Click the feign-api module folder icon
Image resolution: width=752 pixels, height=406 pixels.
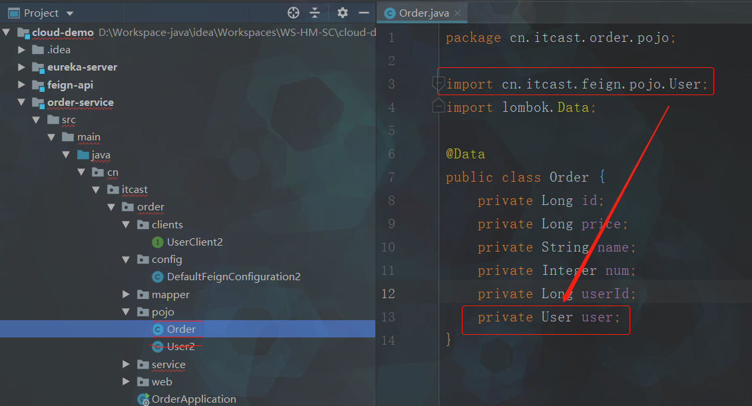[x=38, y=85]
